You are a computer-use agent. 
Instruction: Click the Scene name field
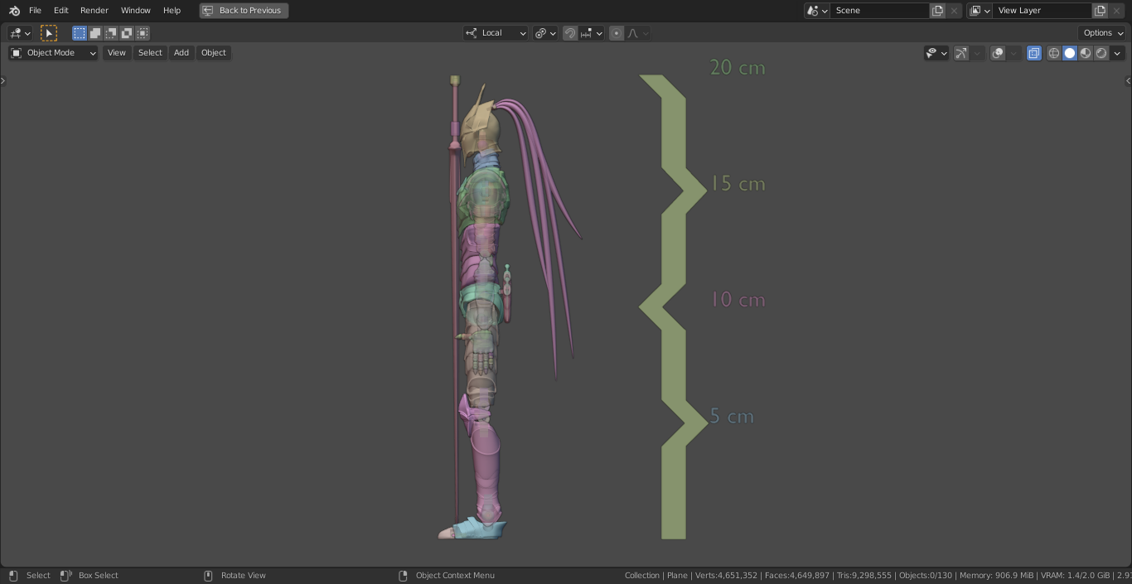[880, 10]
